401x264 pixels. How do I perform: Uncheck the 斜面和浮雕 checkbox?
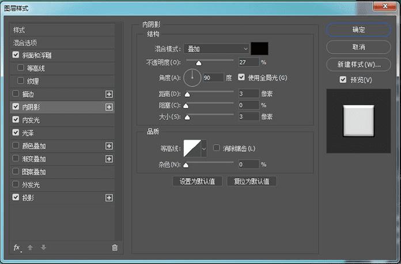(16, 55)
